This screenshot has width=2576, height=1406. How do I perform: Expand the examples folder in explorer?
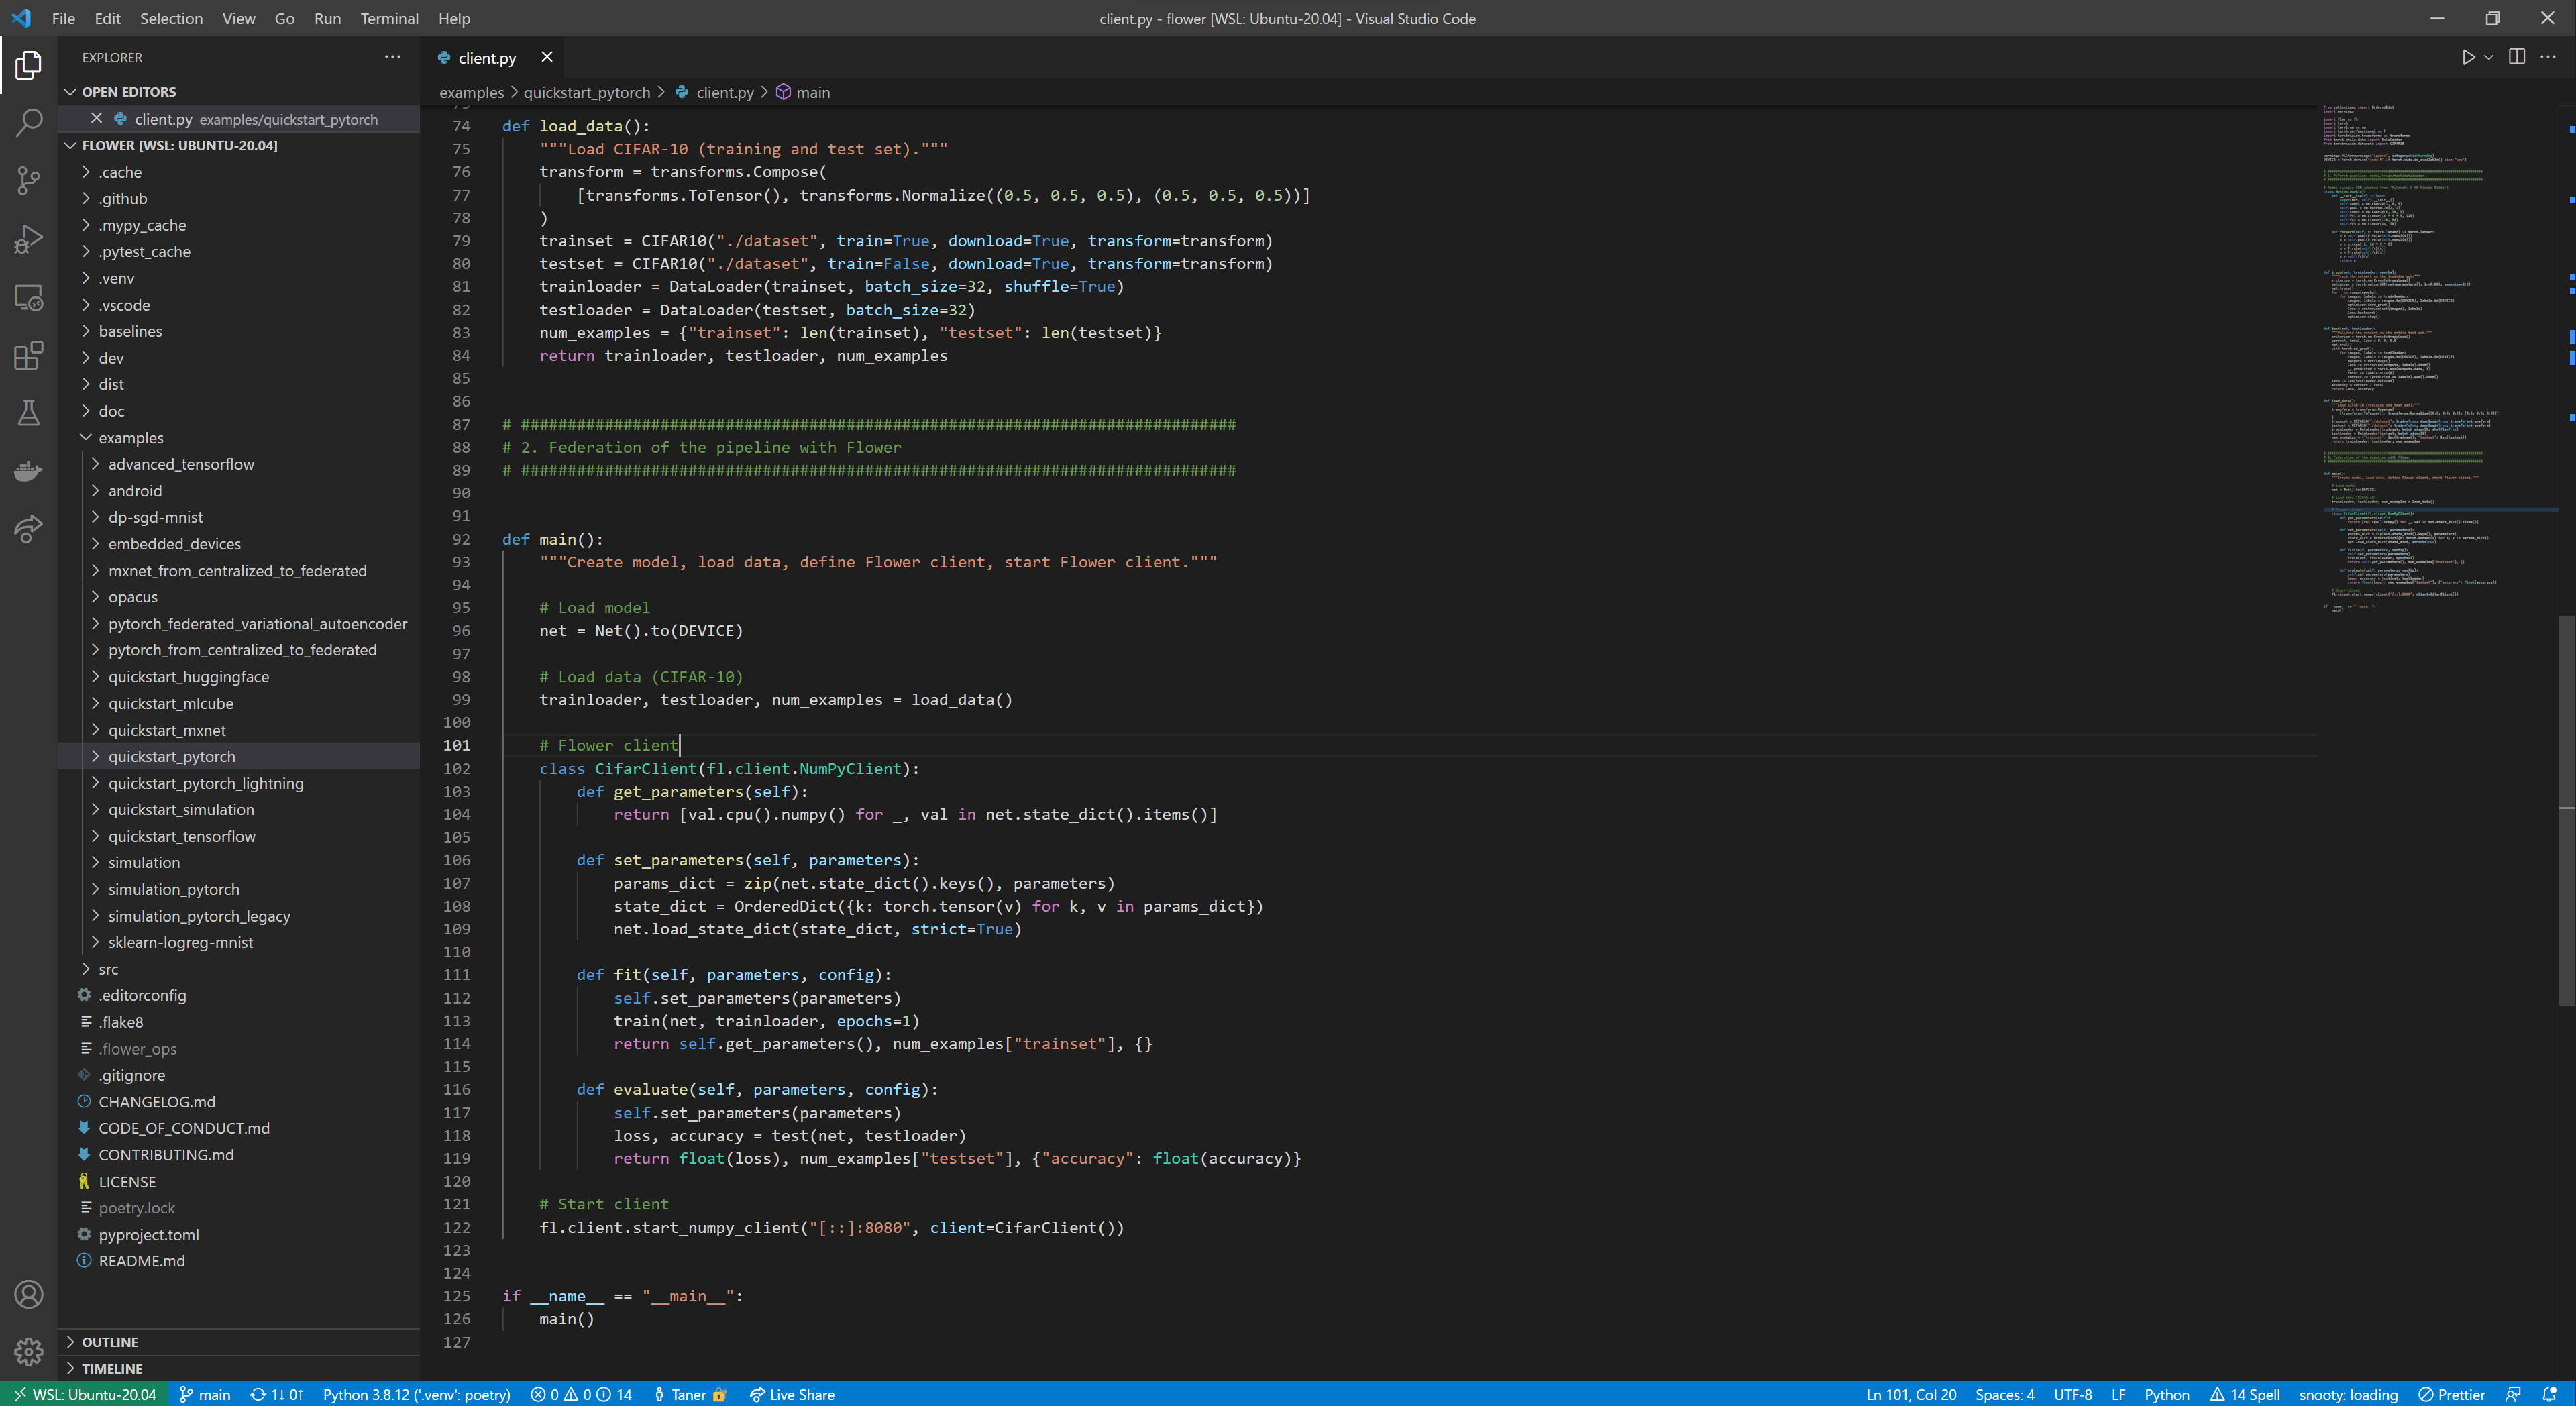[x=131, y=436]
